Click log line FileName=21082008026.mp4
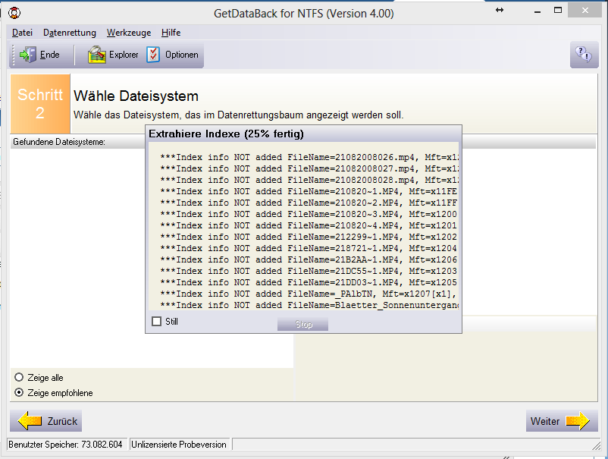The width and height of the screenshot is (608, 459). pyautogui.click(x=309, y=157)
